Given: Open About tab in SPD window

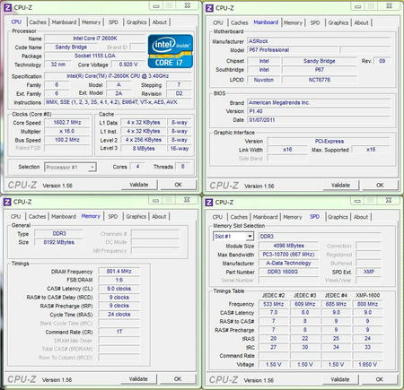Looking at the screenshot, I should click(x=361, y=217).
